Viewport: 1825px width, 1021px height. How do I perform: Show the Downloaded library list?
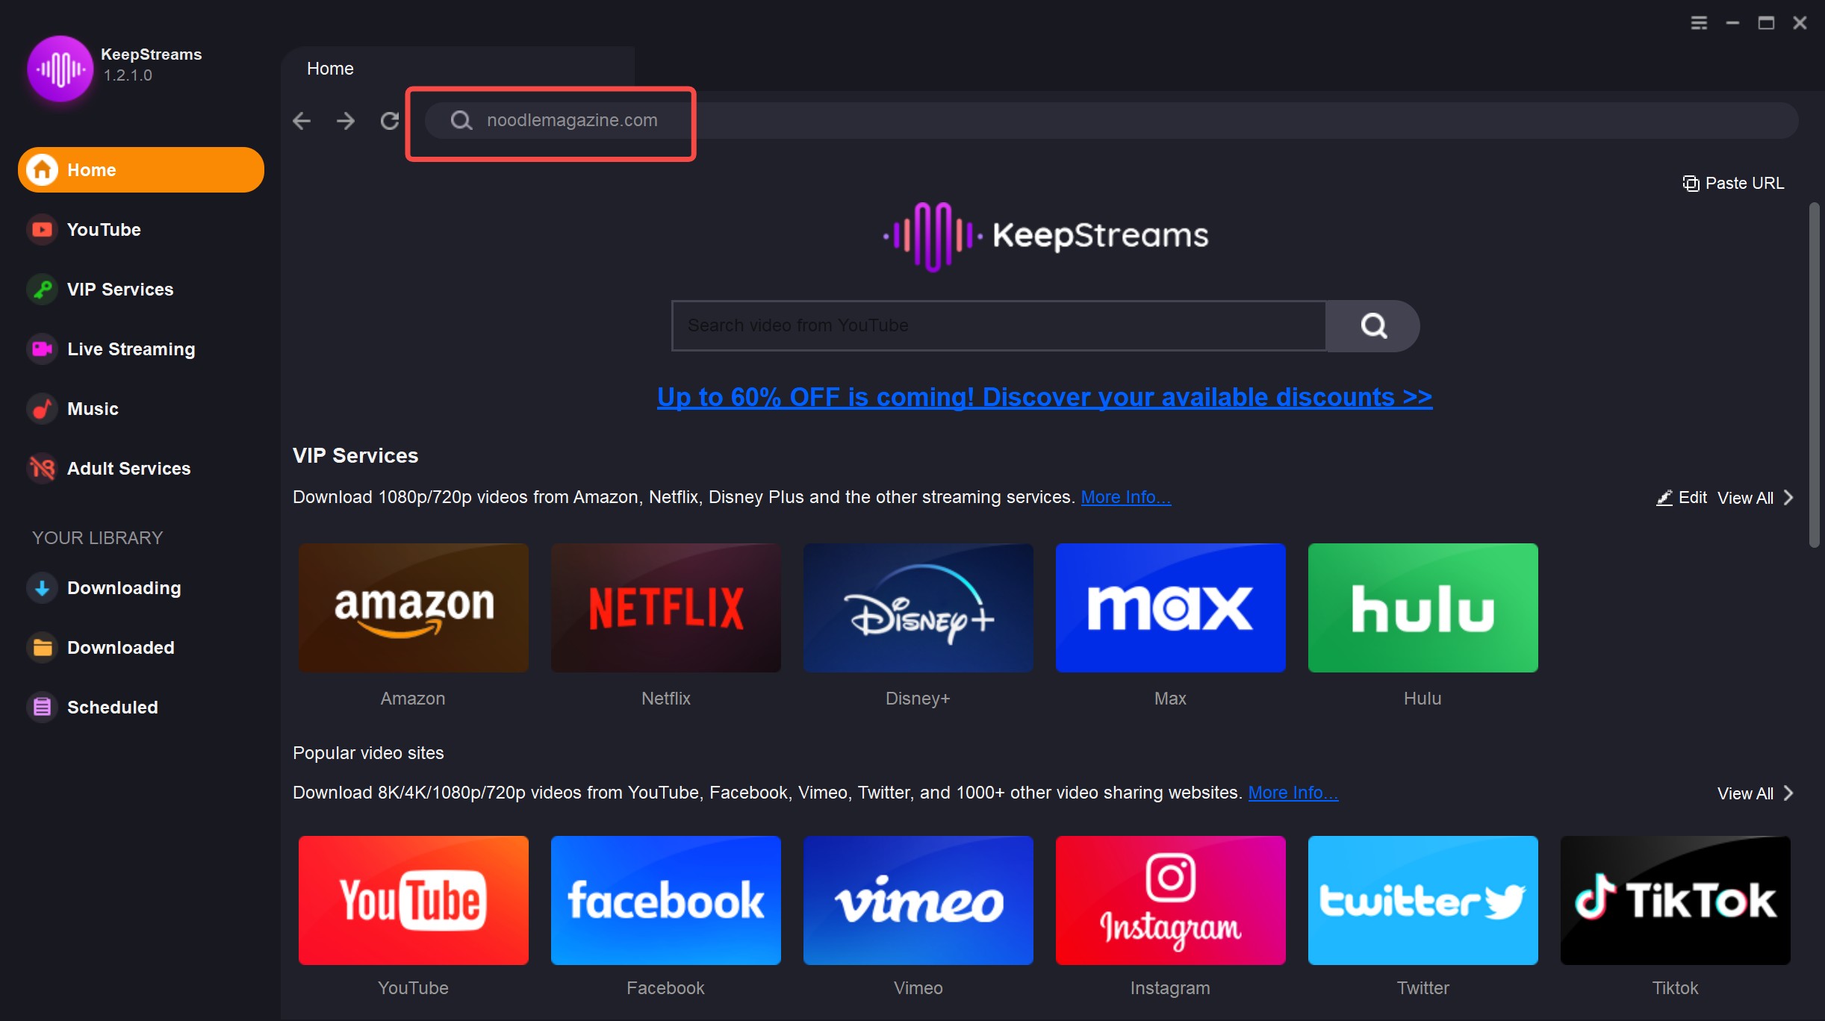click(141, 647)
